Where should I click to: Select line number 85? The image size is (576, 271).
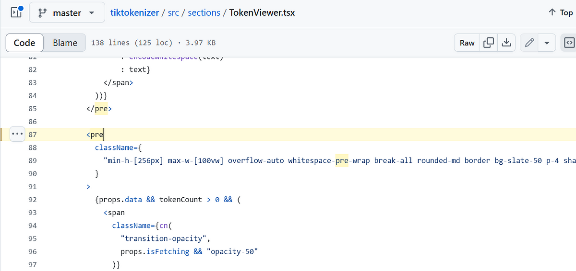[x=32, y=108]
